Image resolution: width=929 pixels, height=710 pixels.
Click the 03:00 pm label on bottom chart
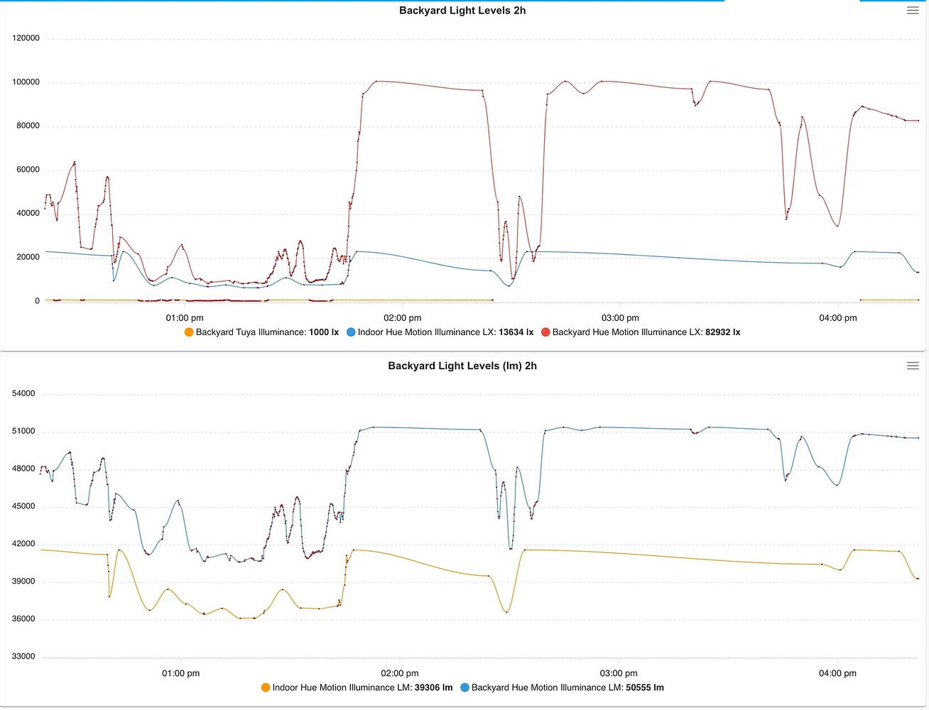[x=619, y=673]
